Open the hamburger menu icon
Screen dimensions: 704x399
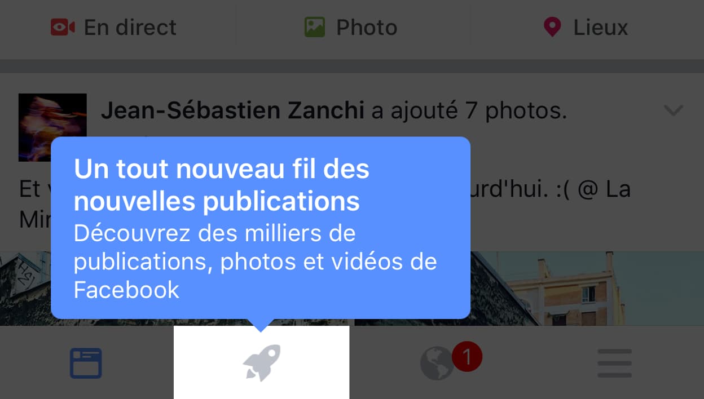tap(615, 363)
